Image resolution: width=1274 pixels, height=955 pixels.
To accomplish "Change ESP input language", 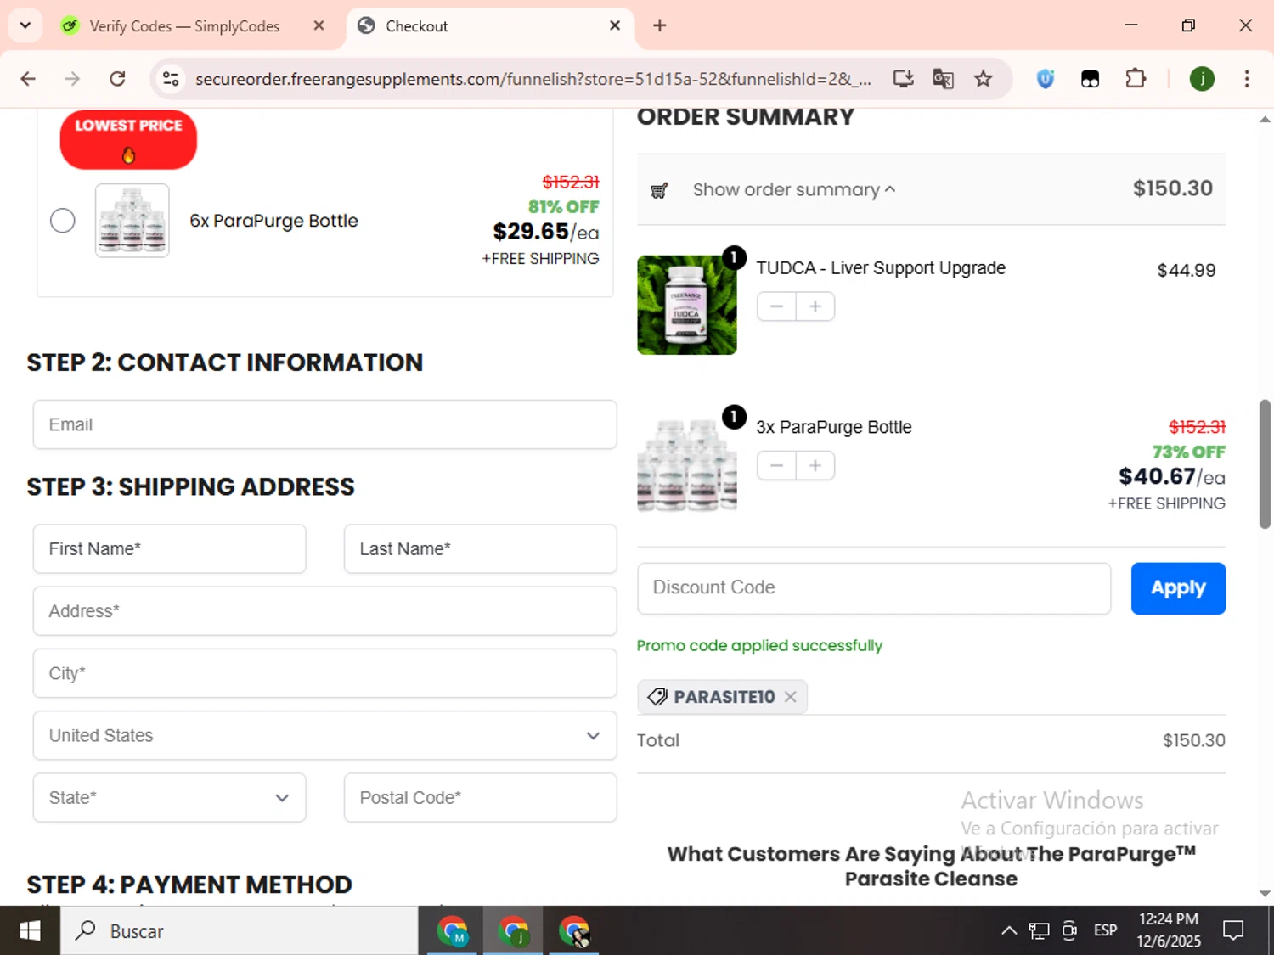I will coord(1105,930).
